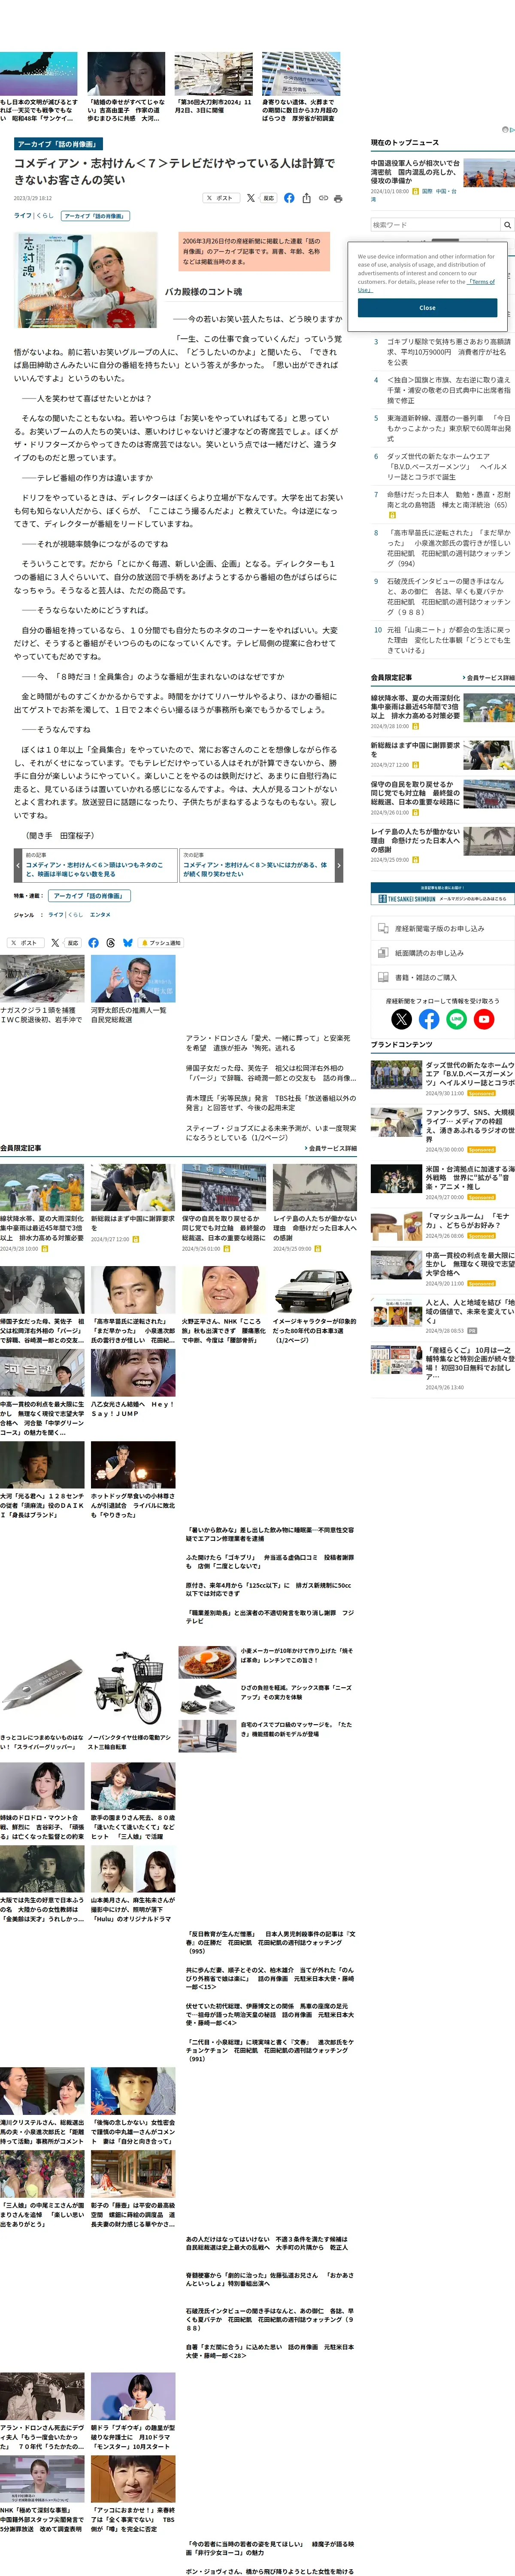Image resolution: width=515 pixels, height=2576 pixels.
Task: Open the top upload/share icon
Action: point(306,198)
